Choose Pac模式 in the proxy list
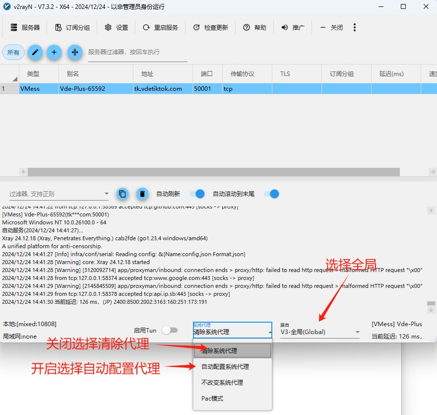 point(212,399)
